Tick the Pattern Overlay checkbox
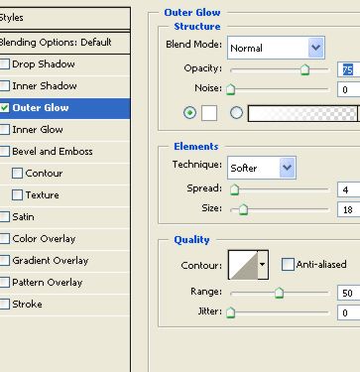 [4, 282]
